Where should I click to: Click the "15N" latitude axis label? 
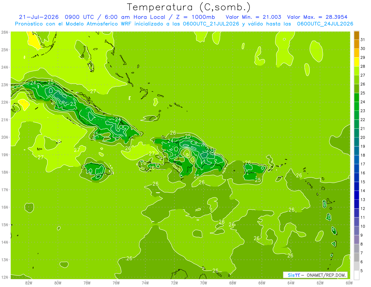pos(5,224)
